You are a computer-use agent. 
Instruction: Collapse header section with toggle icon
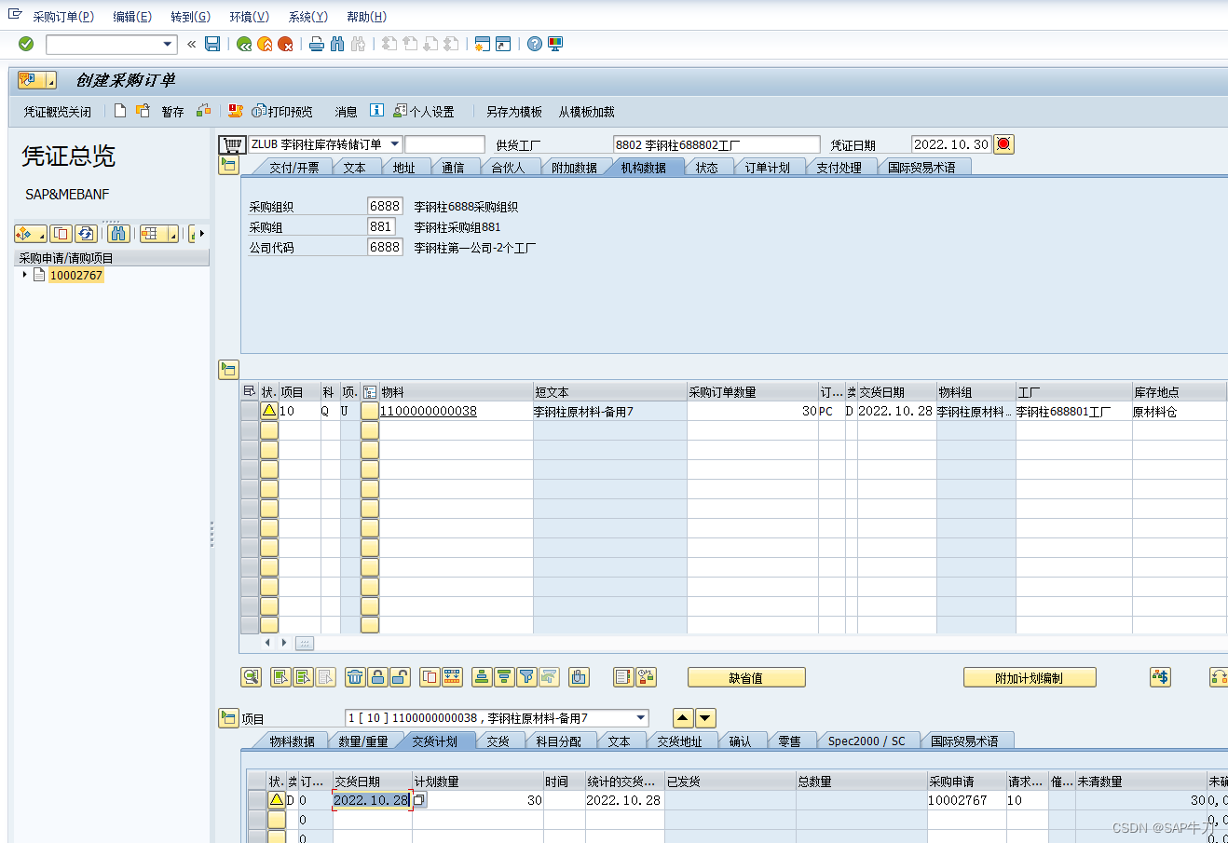click(228, 166)
